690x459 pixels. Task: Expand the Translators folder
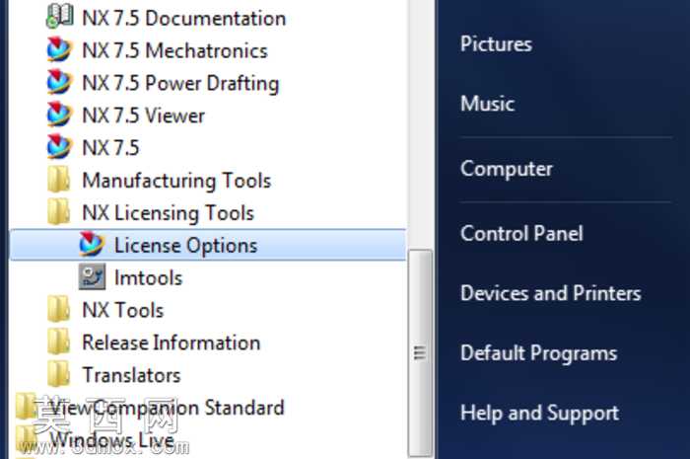[x=131, y=375]
